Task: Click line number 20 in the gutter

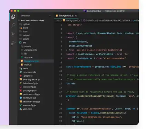Action: [x=61, y=109]
